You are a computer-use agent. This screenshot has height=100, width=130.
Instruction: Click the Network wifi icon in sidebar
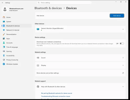click(4, 30)
